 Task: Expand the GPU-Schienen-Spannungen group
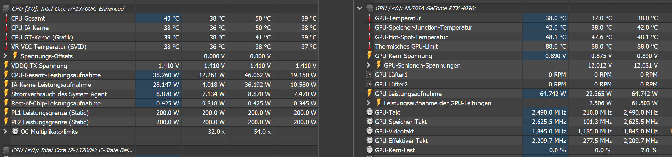pos(369,65)
